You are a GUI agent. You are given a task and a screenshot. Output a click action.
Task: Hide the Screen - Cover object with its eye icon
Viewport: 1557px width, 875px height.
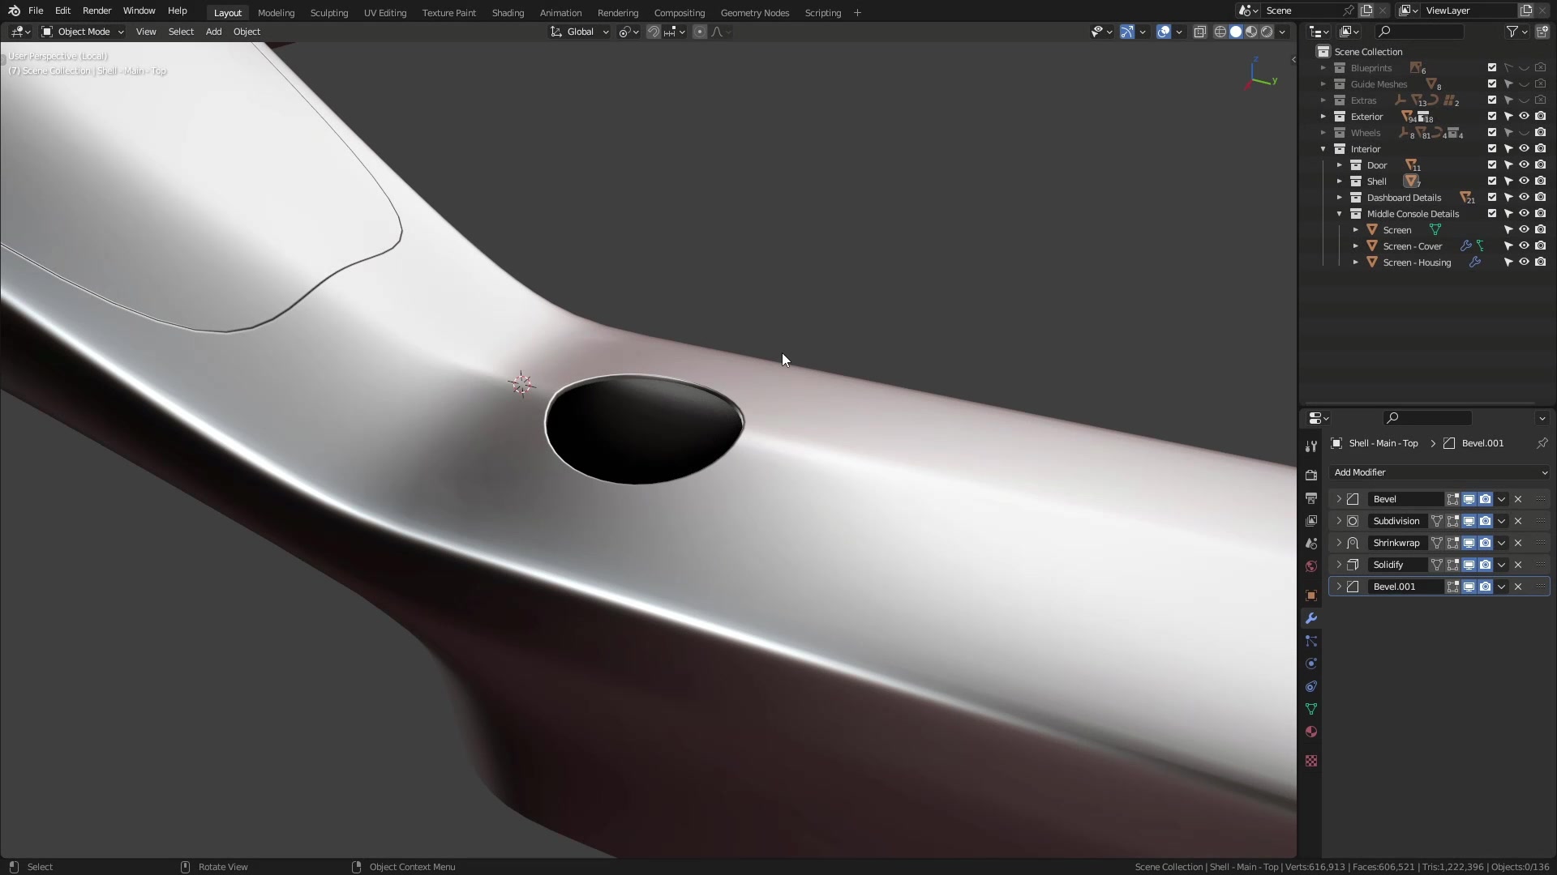pyautogui.click(x=1524, y=246)
